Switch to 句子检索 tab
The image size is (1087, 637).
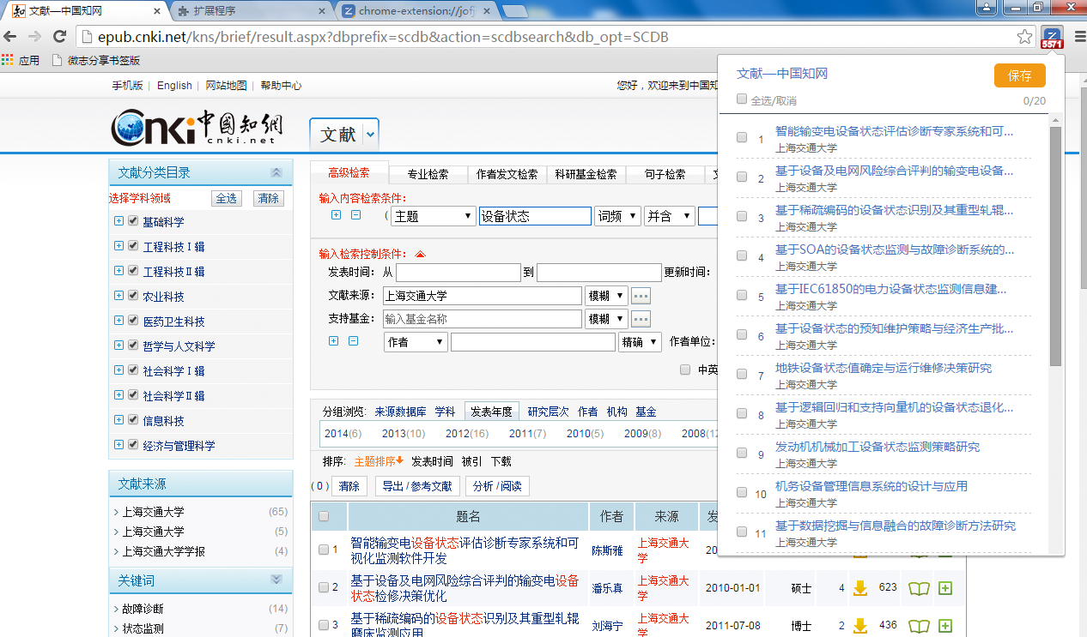click(665, 174)
